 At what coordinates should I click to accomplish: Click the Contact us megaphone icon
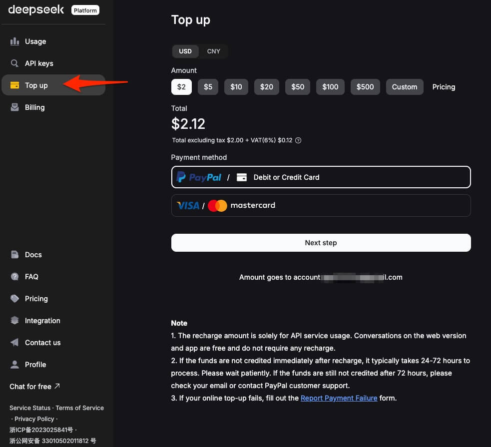[x=14, y=342]
